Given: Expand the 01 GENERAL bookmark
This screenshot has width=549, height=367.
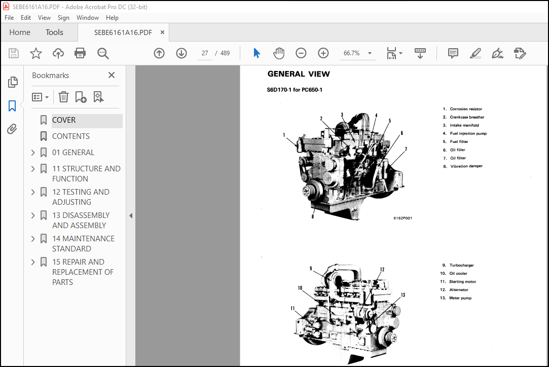Looking at the screenshot, I should tap(33, 153).
